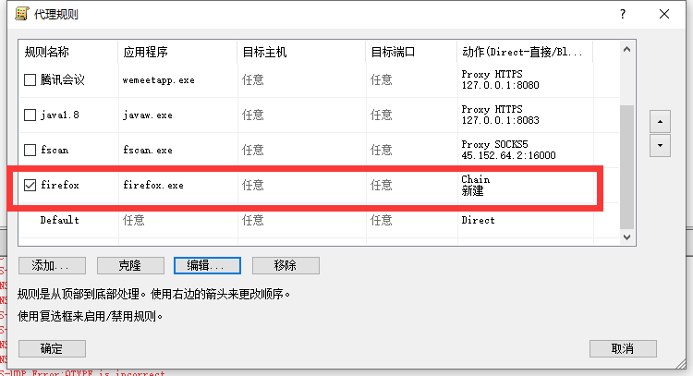Move rule down with the down arrow
This screenshot has width=693, height=376.
point(660,145)
